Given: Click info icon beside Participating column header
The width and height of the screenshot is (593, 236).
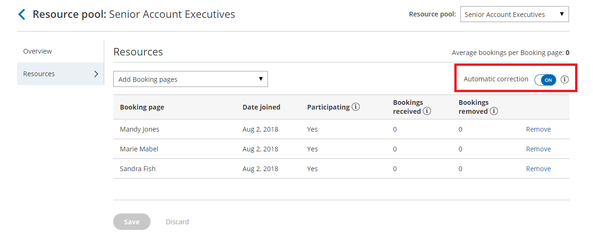Looking at the screenshot, I should click(x=356, y=107).
